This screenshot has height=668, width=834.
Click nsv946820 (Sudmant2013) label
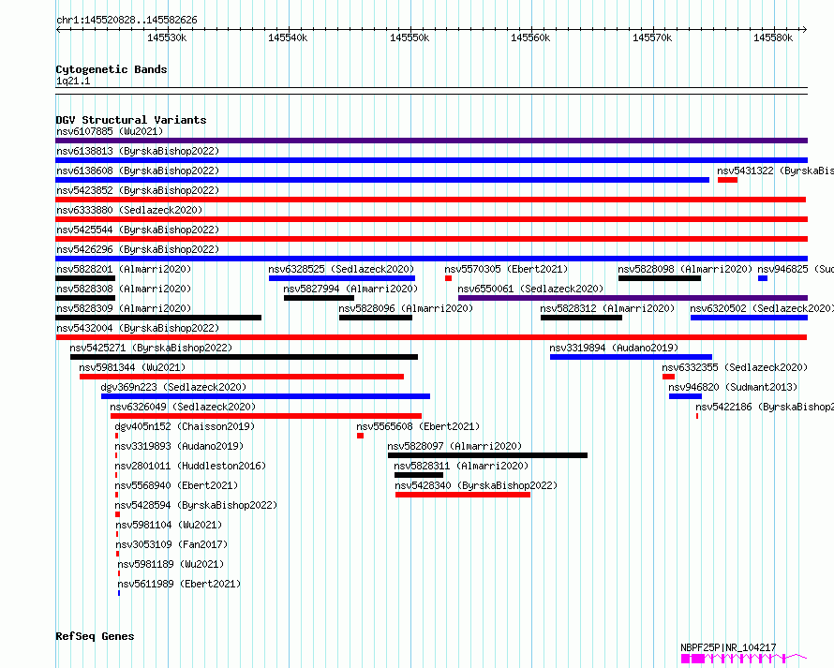(733, 387)
